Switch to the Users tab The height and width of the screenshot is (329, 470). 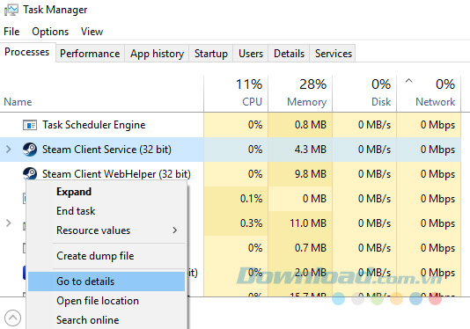click(x=251, y=54)
